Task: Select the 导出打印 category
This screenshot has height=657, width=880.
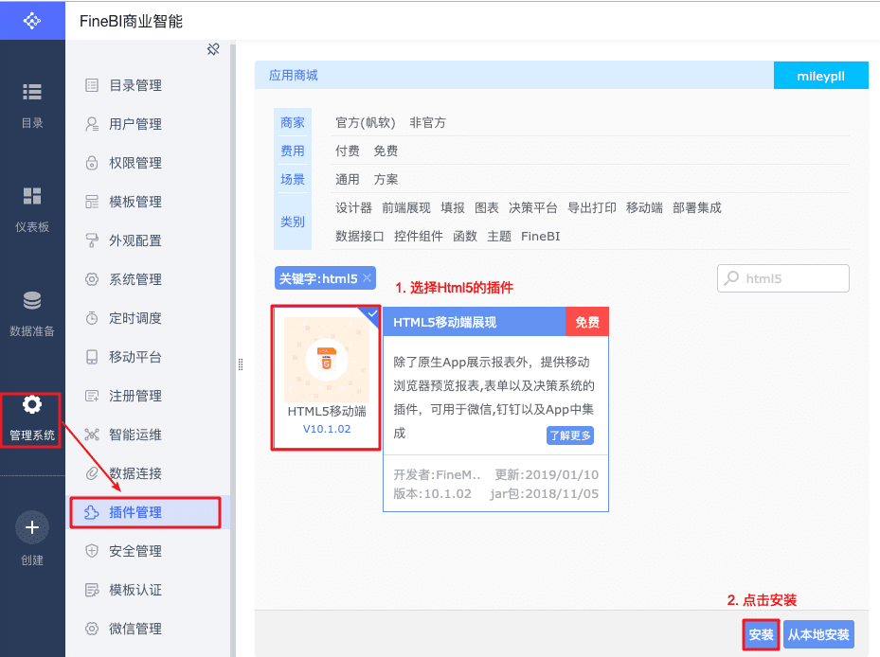Action: 592,208
